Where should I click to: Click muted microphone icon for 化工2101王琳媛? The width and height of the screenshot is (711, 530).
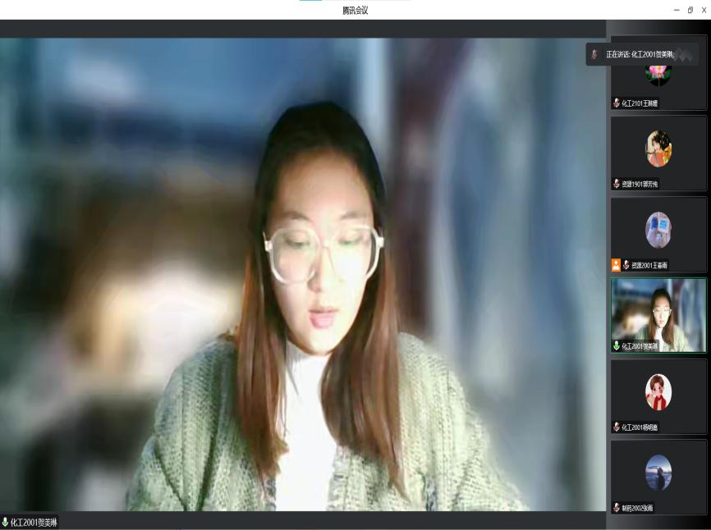pos(617,103)
